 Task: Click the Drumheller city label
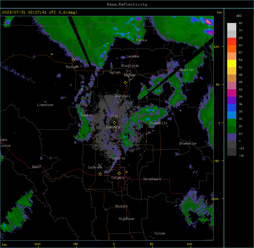(188, 143)
